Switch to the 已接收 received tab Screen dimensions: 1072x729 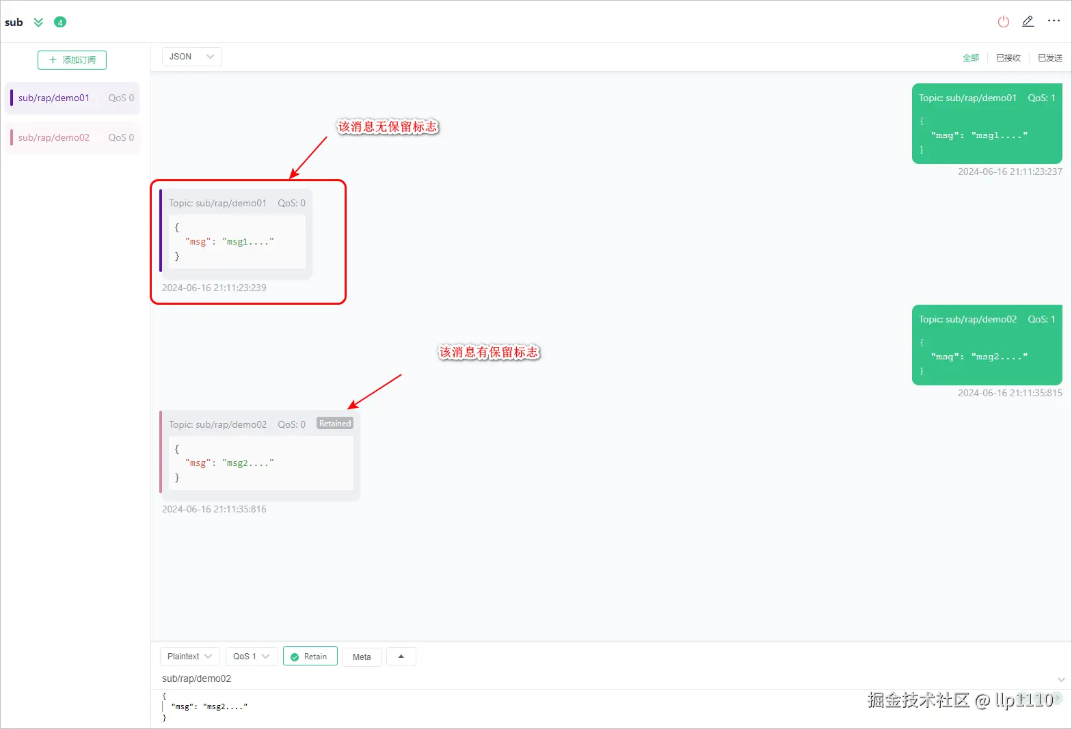point(1008,58)
